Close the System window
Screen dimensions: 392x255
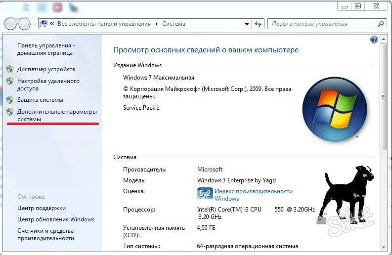pyautogui.click(x=377, y=6)
